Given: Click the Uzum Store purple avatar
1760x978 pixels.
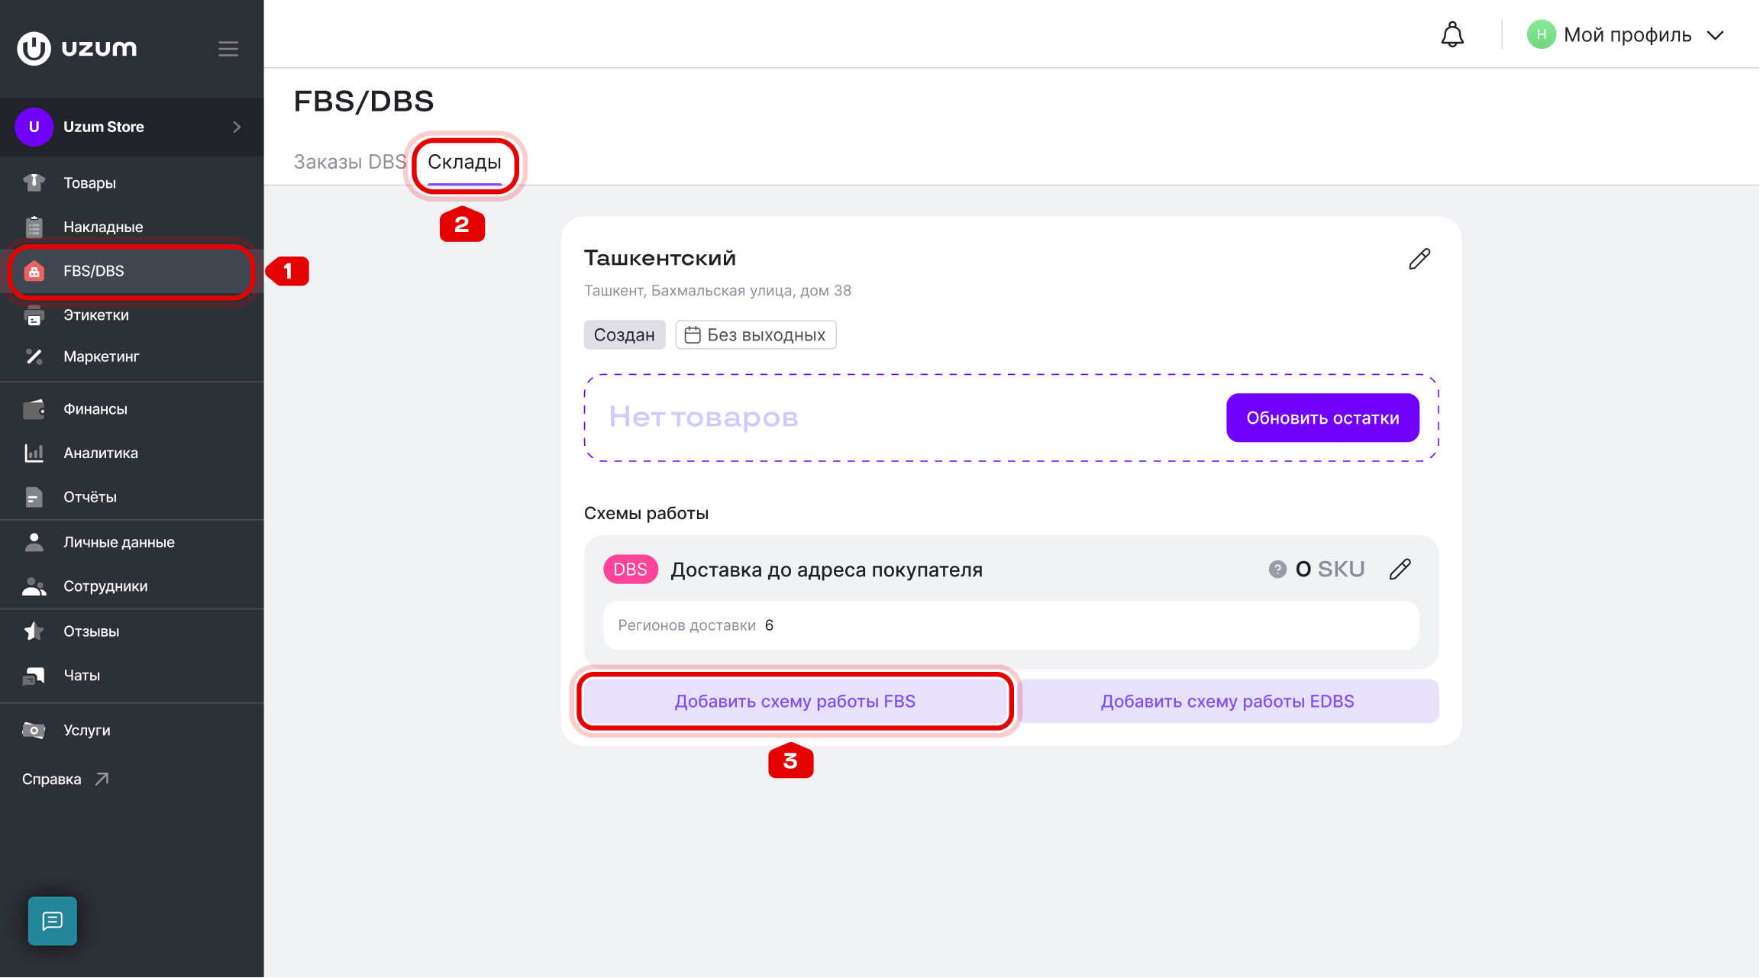Looking at the screenshot, I should coord(34,127).
